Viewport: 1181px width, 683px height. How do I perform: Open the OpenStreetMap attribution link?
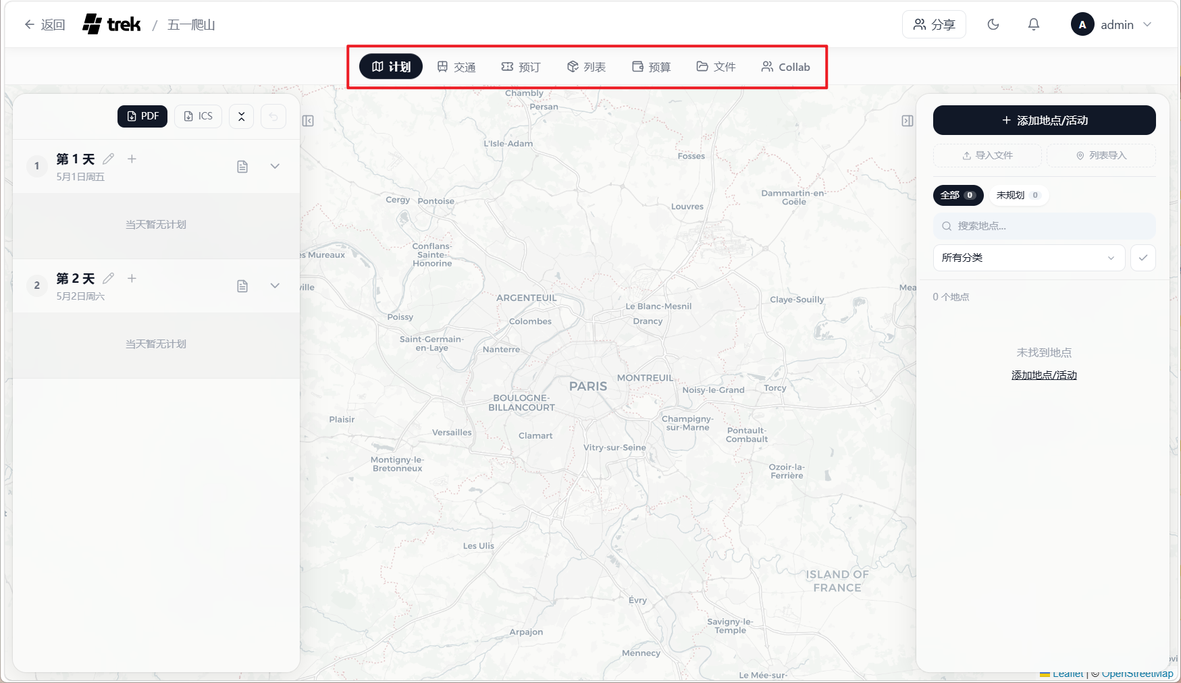(x=1138, y=674)
